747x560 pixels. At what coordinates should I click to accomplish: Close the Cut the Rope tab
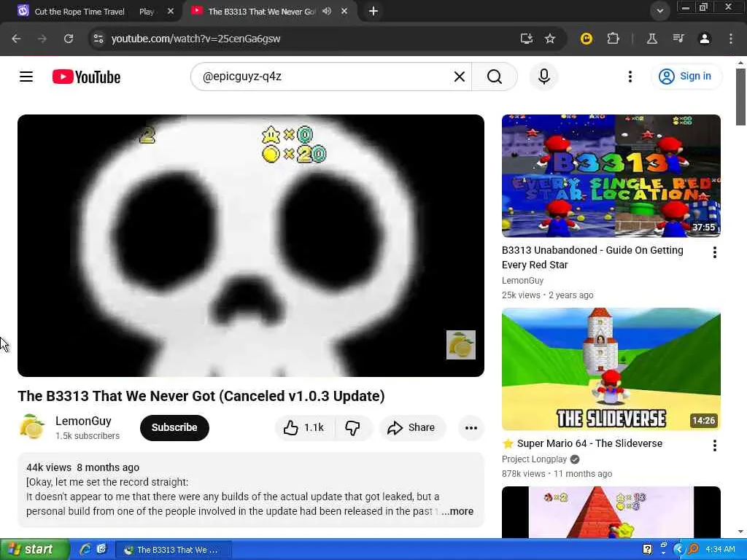(171, 12)
